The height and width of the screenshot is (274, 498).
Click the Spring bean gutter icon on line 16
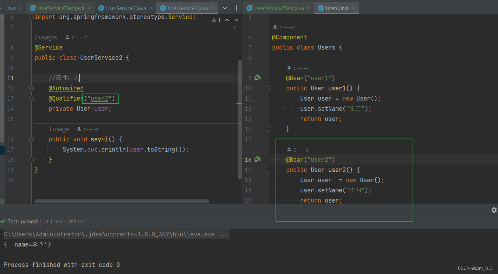coord(258,160)
